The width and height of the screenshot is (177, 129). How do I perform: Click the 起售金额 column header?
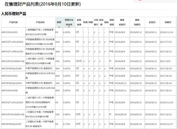[79, 22]
